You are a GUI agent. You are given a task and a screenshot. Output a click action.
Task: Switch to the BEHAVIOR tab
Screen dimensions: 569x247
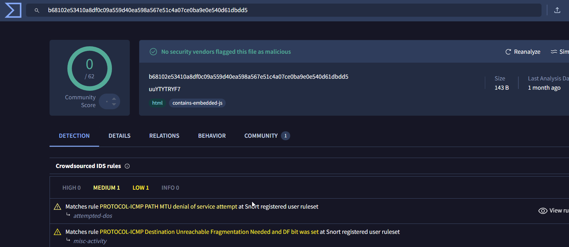pos(212,136)
